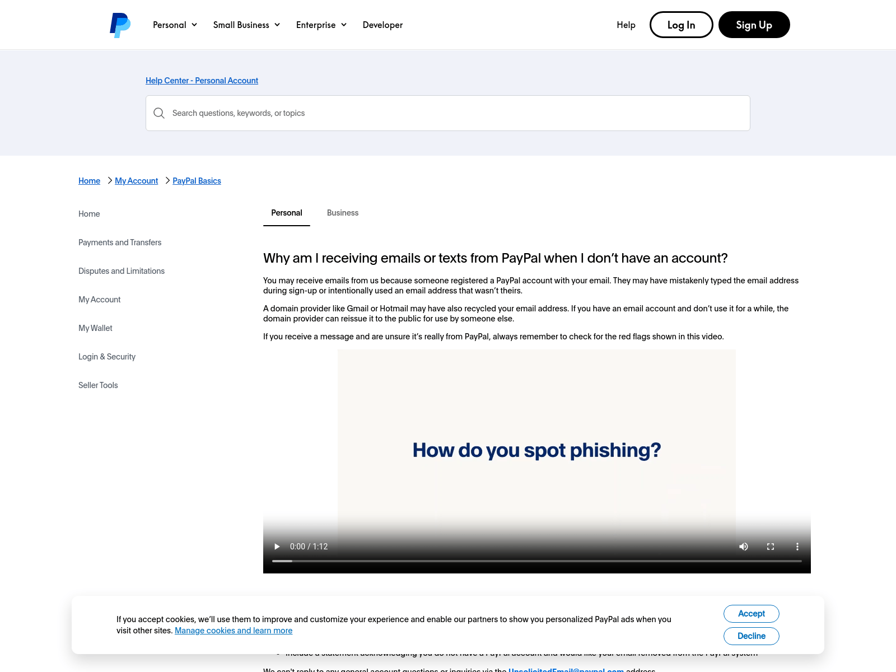This screenshot has width=896, height=672.
Task: Enter fullscreen mode on the video
Action: (x=771, y=547)
